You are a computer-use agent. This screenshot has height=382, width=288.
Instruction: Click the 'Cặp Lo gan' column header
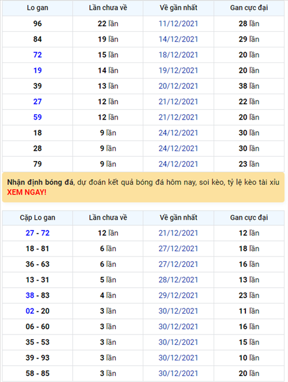point(37,217)
